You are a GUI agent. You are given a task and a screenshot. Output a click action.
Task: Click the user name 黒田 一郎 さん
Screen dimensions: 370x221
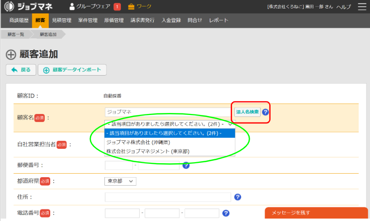point(319,7)
